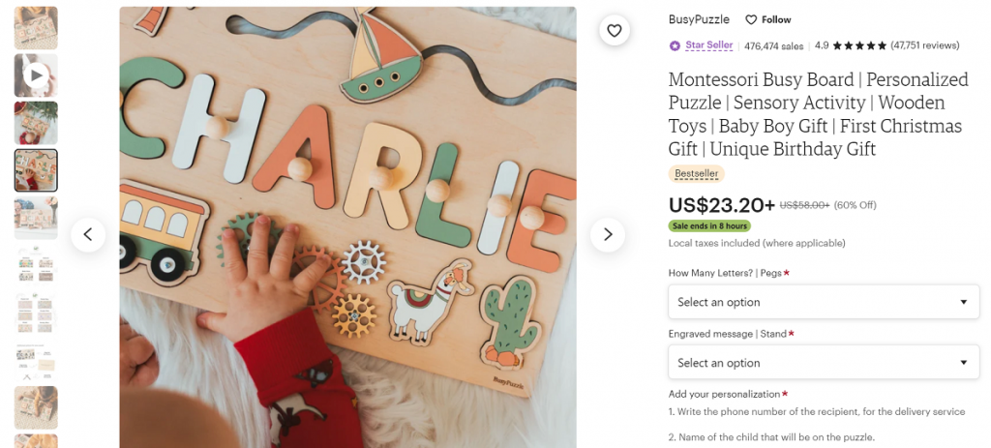This screenshot has height=448, width=991.
Task: Open the BusyPuzzle shop page
Action: point(699,19)
